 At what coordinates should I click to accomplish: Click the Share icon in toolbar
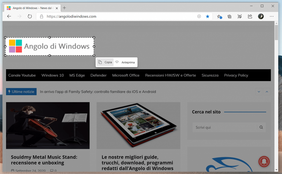250,16
